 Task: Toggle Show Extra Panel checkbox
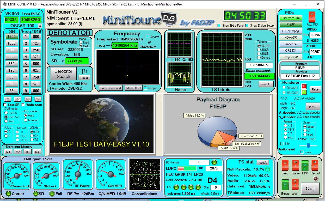[219, 25]
